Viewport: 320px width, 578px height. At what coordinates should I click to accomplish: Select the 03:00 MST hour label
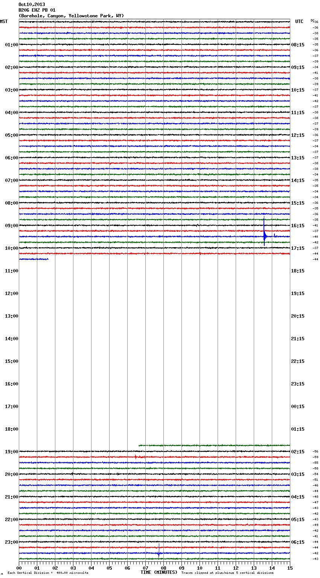coord(12,90)
